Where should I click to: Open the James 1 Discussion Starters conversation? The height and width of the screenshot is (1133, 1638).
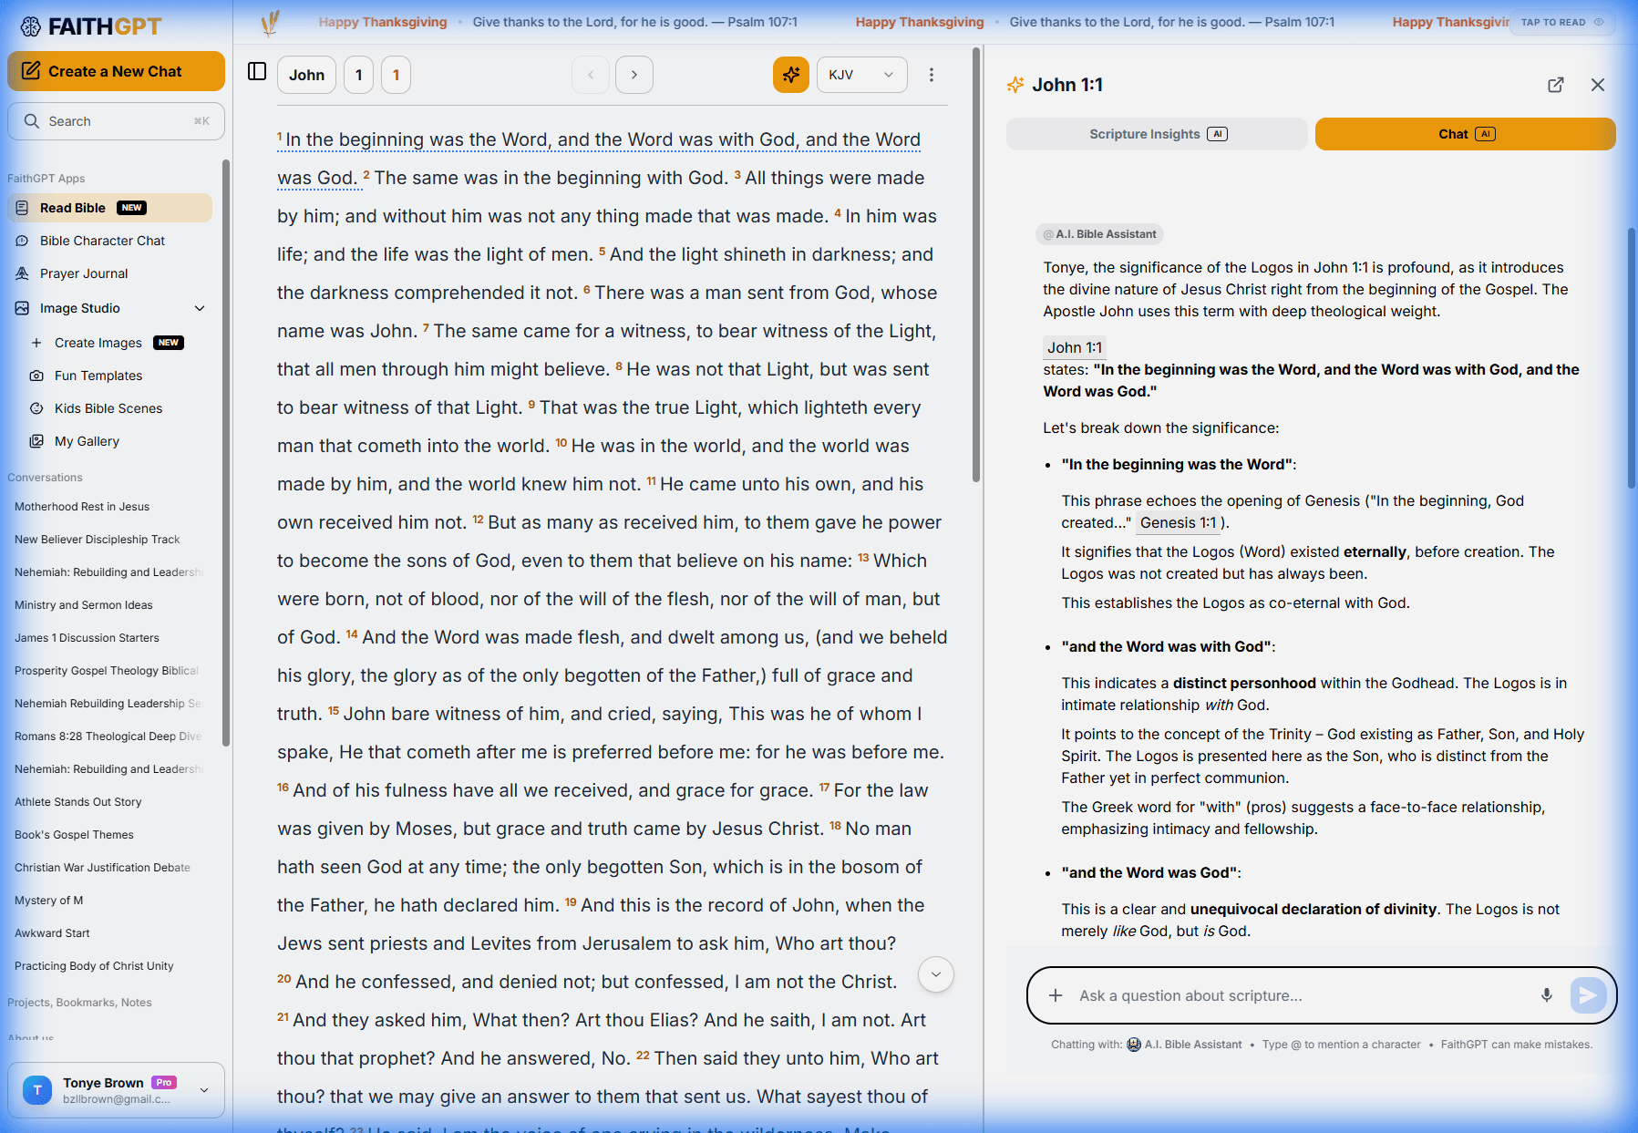click(x=87, y=638)
